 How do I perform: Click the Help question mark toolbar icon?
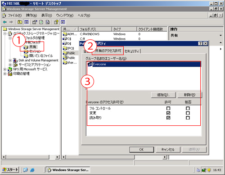click(56, 22)
